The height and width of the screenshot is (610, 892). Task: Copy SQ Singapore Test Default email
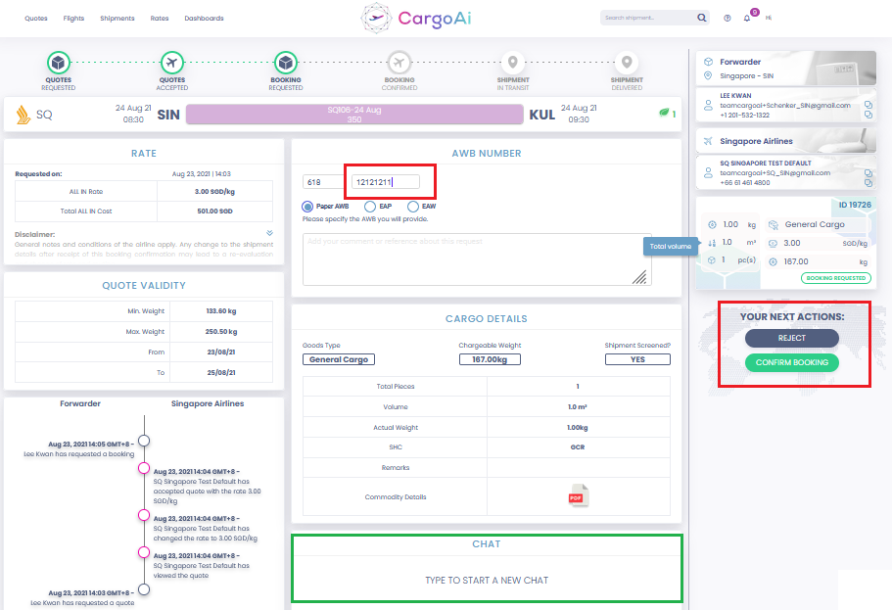tap(869, 172)
